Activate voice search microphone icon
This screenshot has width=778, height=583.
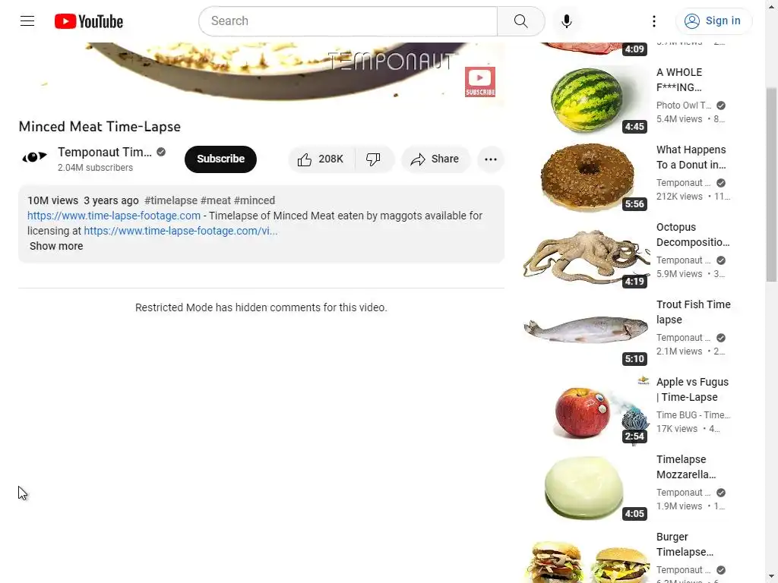[x=567, y=21]
